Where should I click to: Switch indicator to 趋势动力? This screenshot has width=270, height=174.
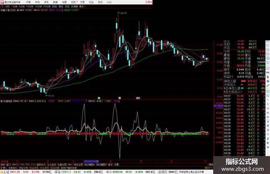coord(41,165)
